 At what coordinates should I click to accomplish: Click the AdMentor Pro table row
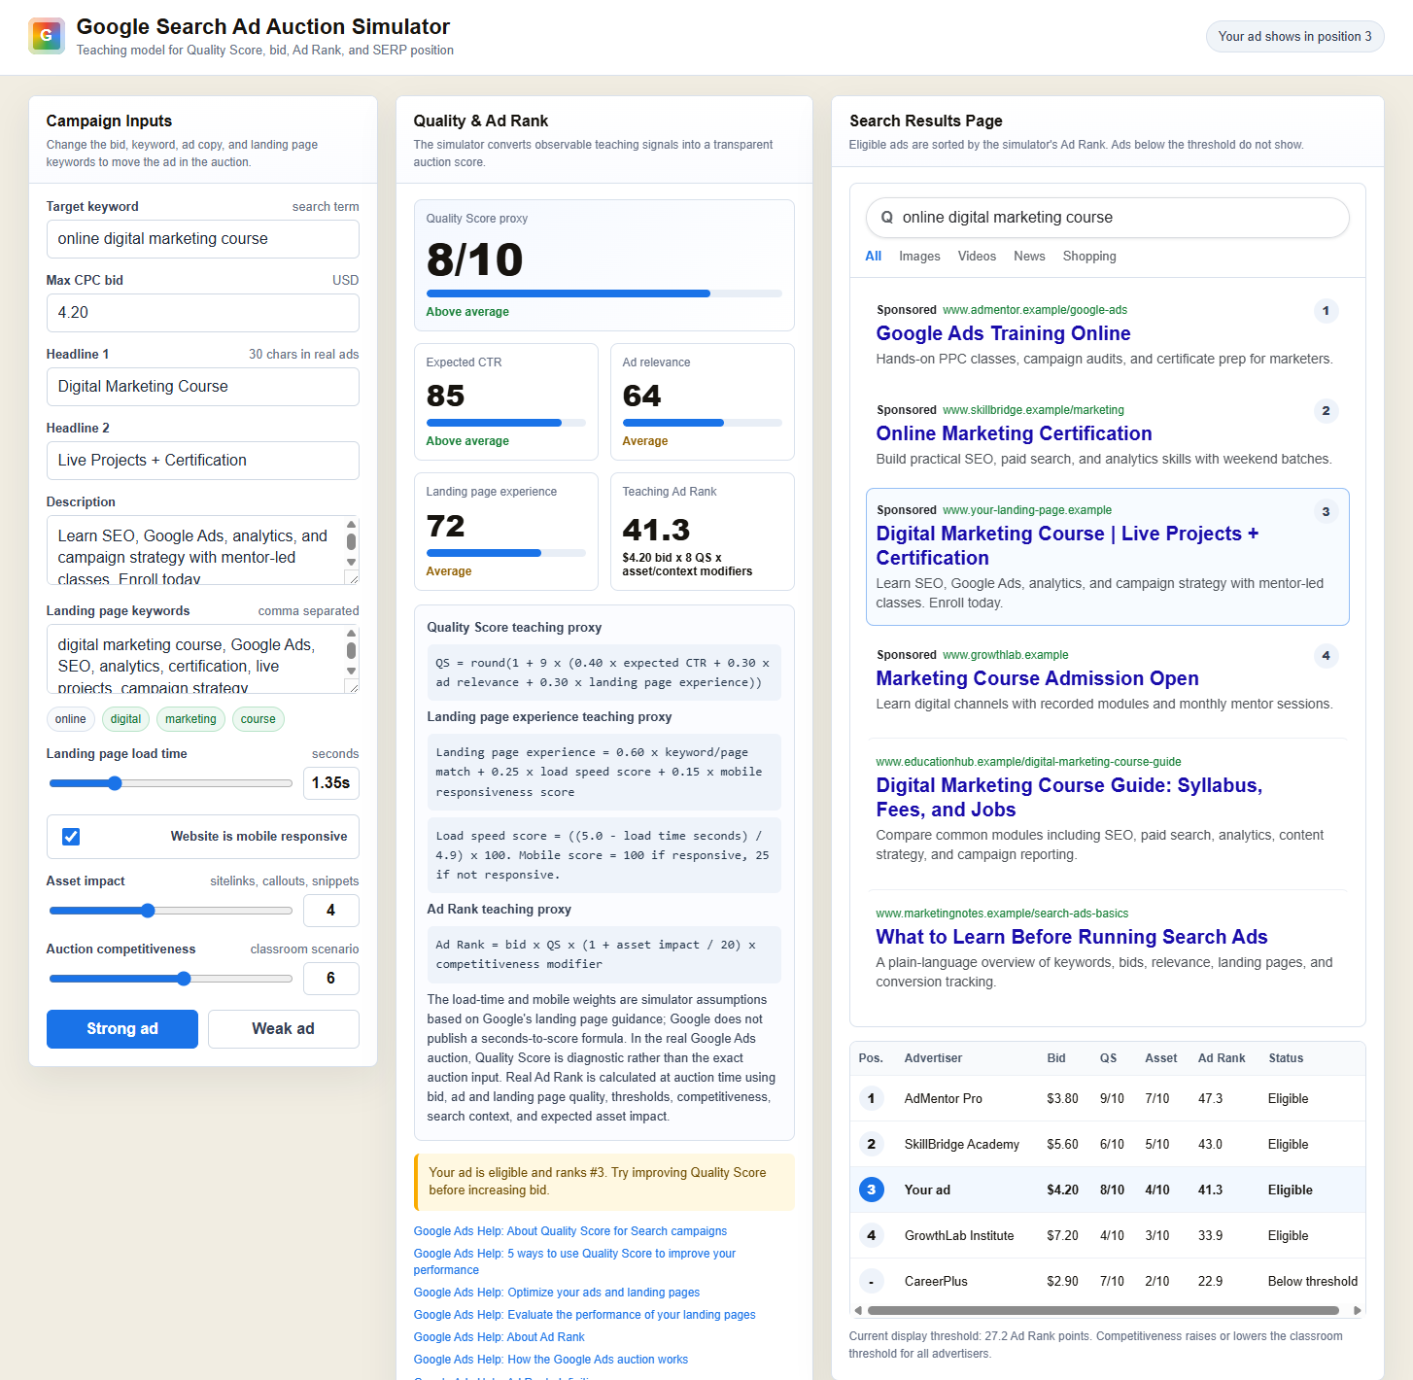[x=1107, y=1099]
